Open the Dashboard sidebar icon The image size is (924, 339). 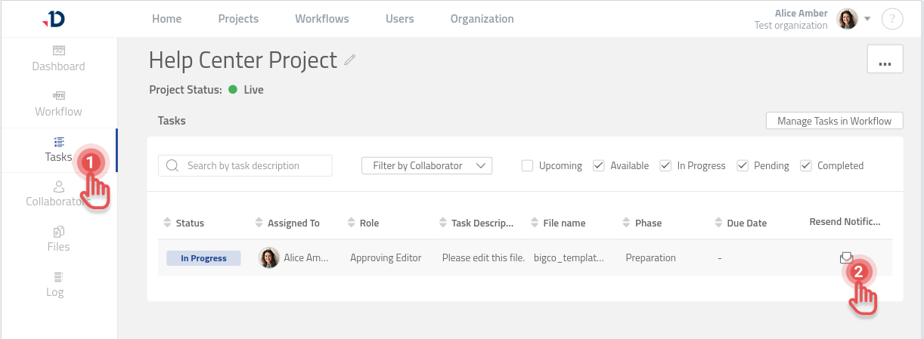coord(58,51)
